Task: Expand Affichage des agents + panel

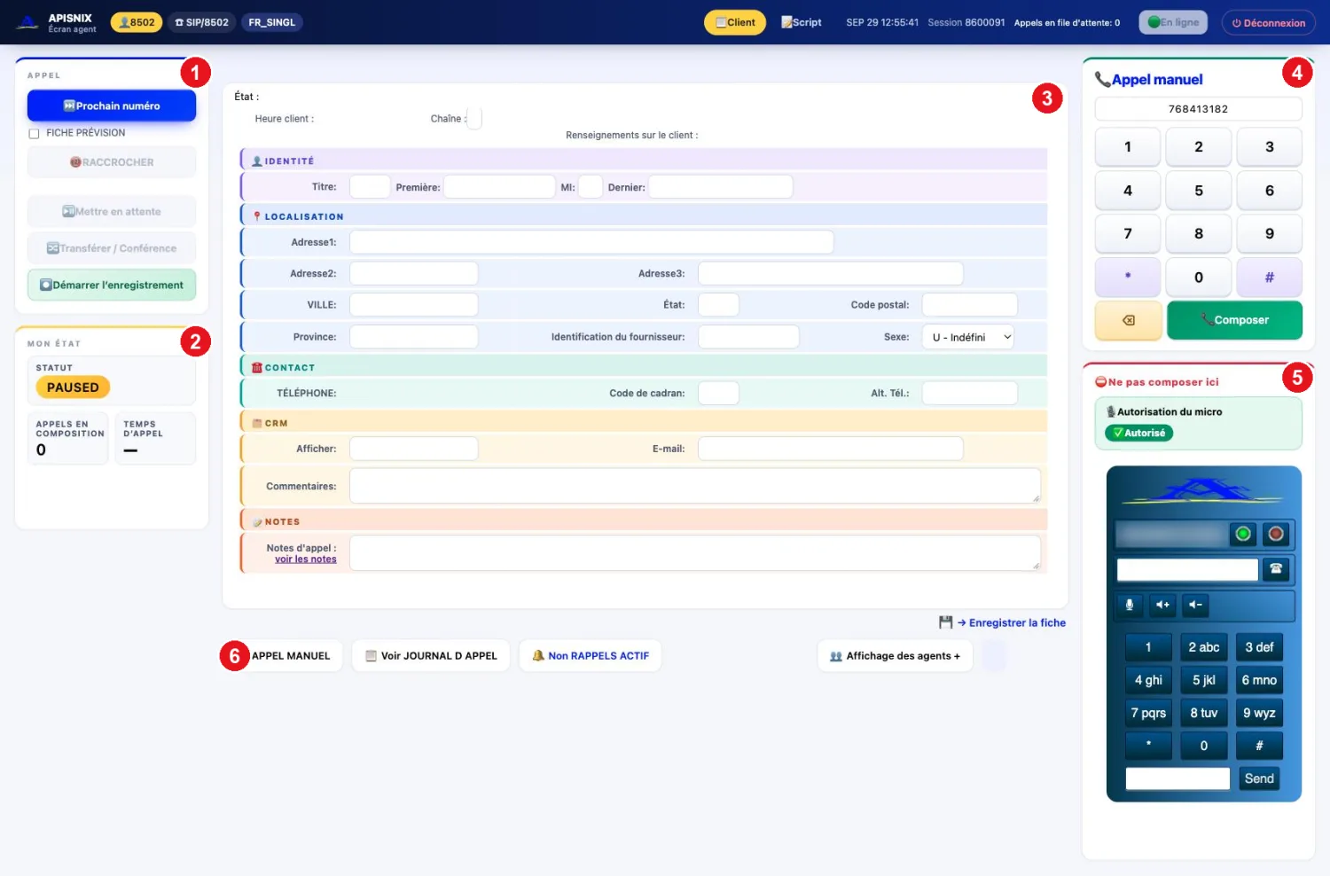Action: [895, 656]
